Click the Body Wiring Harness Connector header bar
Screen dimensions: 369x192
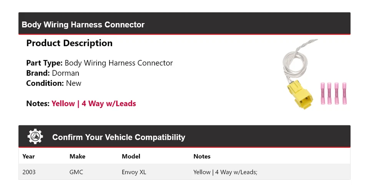coord(184,23)
